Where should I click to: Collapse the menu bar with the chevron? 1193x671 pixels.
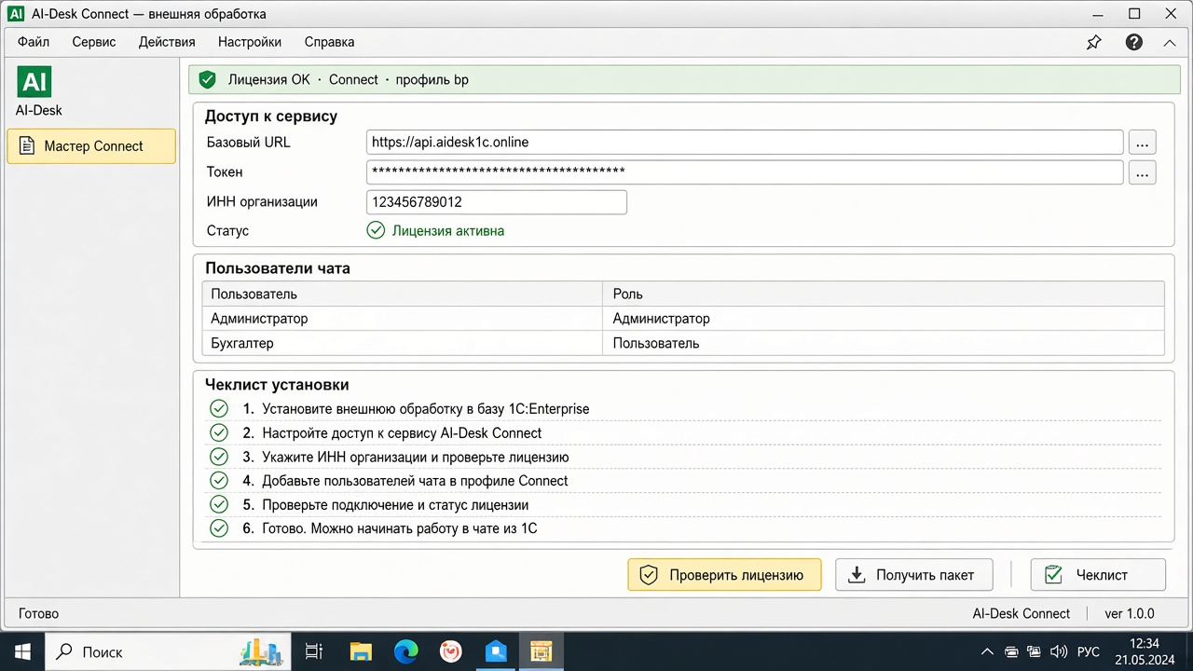point(1169,42)
